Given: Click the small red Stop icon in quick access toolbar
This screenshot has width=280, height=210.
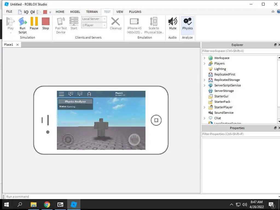Looking at the screenshot, I should point(45,12).
